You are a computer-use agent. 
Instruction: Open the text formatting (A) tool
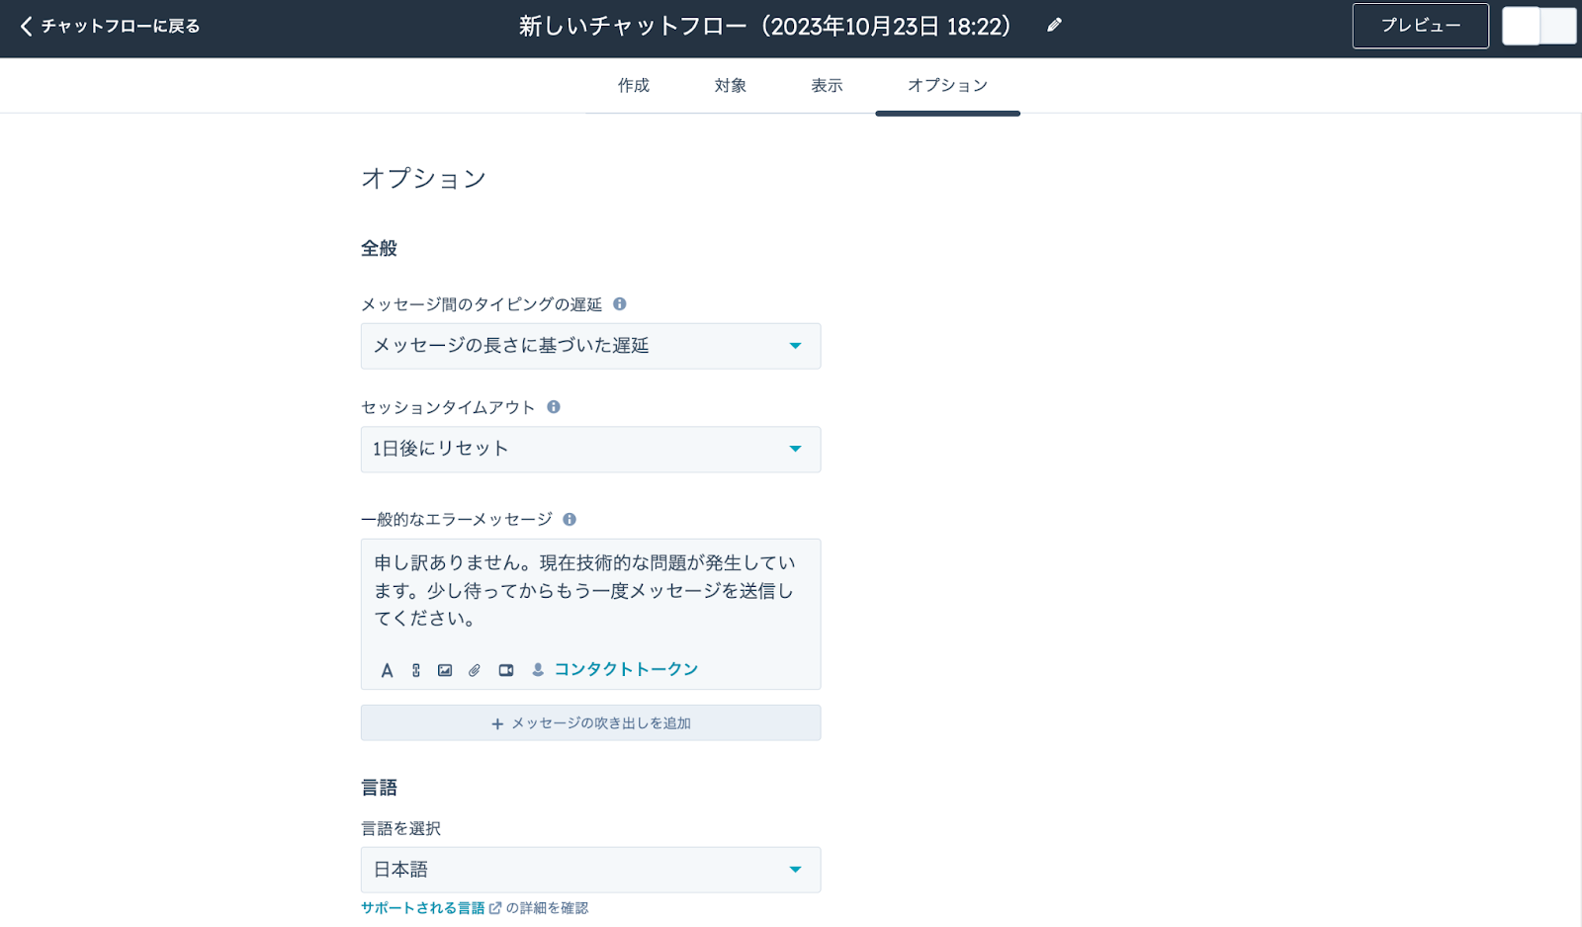388,670
